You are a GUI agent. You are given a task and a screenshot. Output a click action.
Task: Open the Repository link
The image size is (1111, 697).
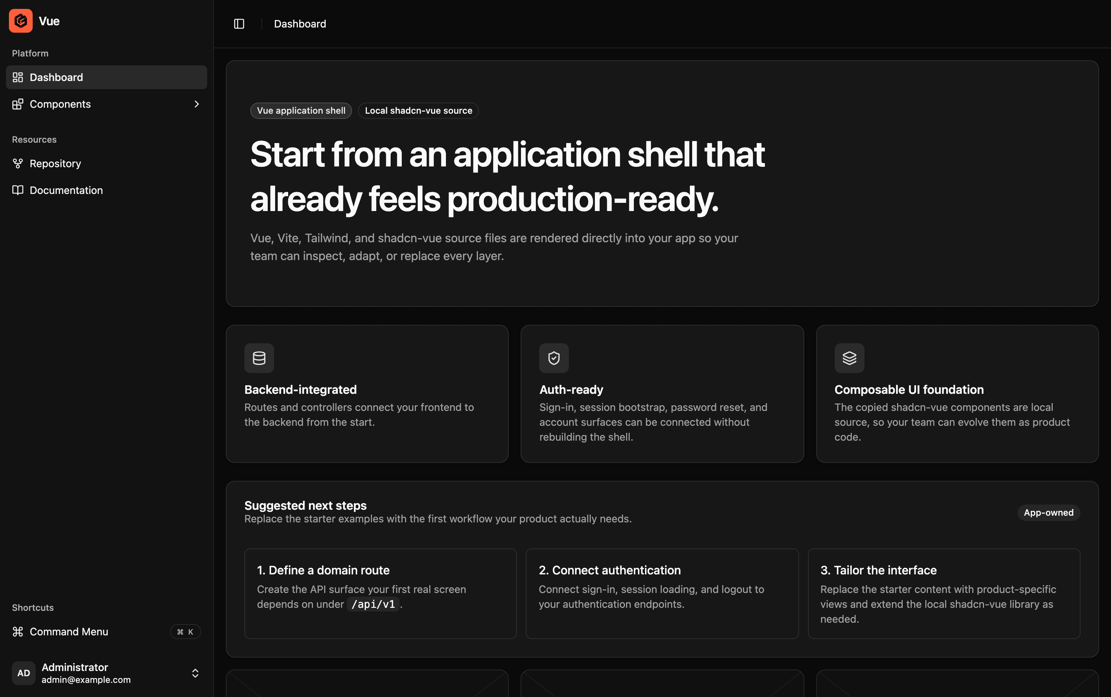pyautogui.click(x=107, y=163)
